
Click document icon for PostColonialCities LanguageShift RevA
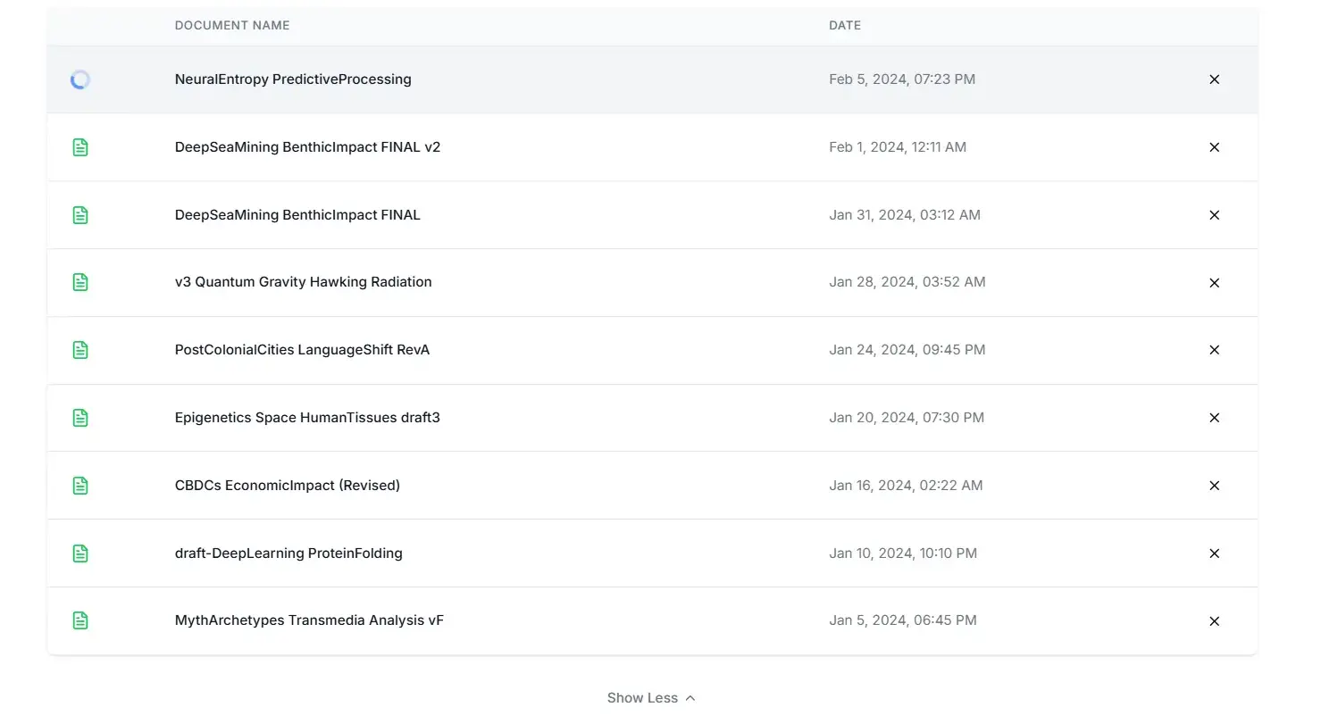tap(80, 350)
